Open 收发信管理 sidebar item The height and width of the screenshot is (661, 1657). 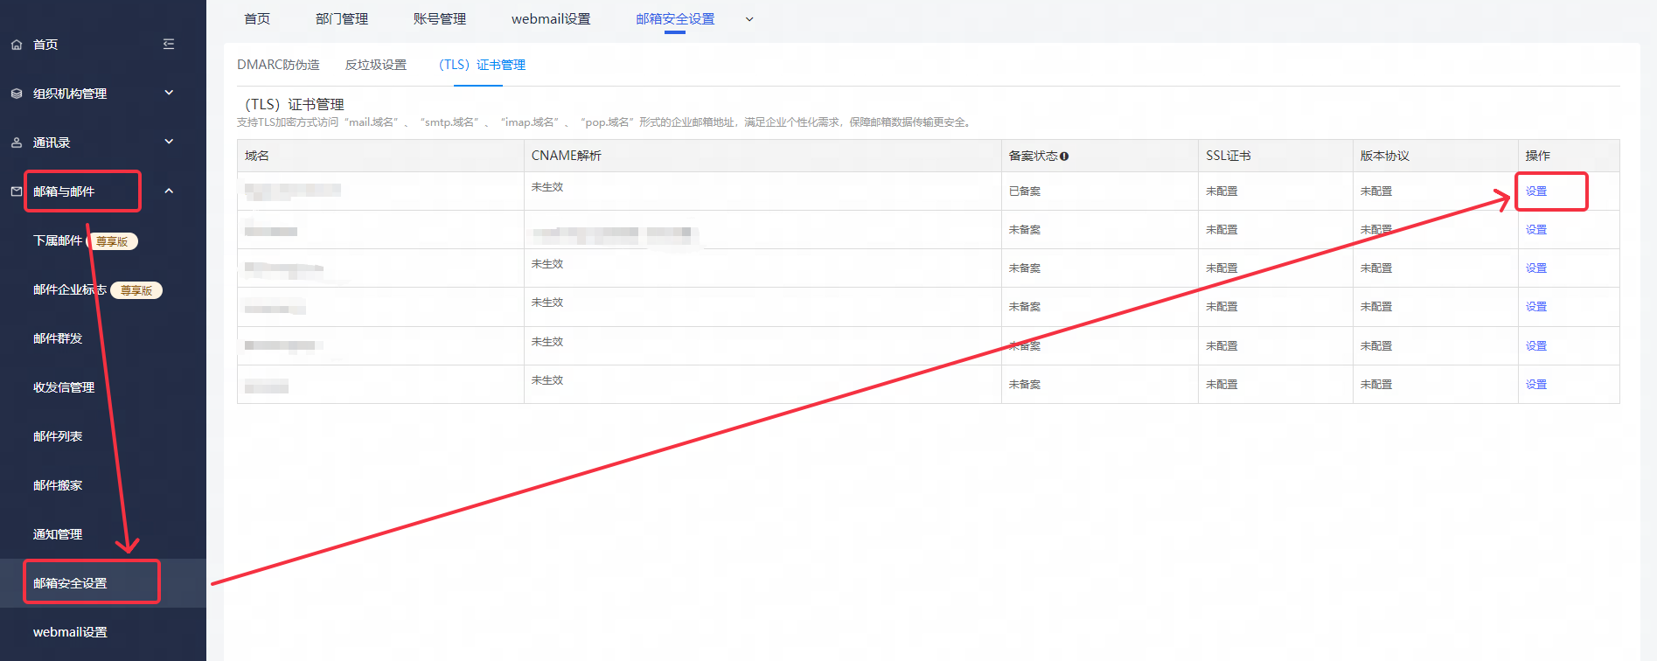64,387
